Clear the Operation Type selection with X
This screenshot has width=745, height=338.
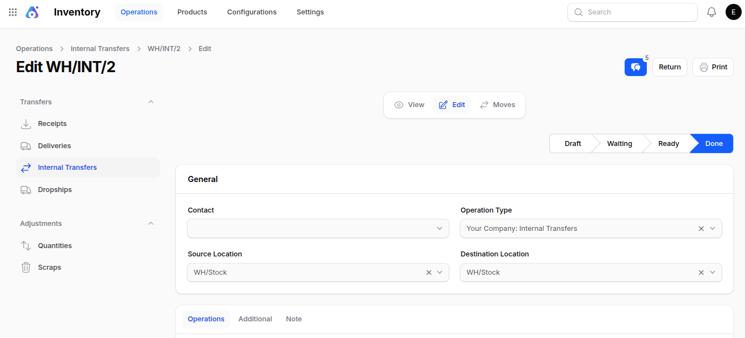(x=701, y=229)
